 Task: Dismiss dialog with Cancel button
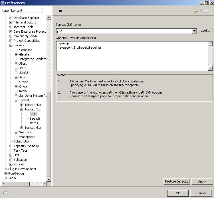point(201,193)
